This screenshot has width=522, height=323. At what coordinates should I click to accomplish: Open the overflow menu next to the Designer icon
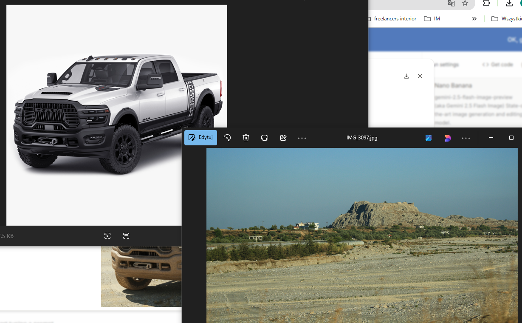tap(466, 138)
